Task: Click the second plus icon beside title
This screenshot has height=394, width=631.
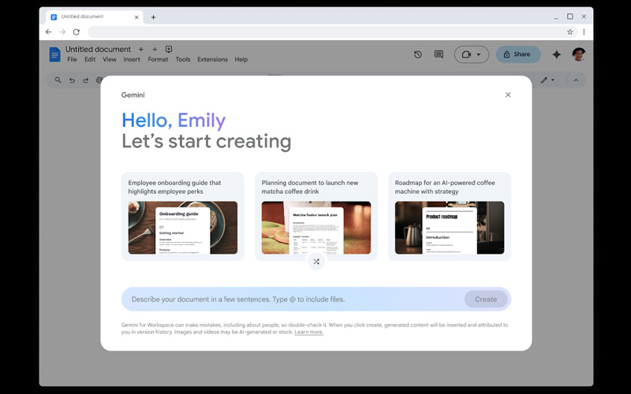Action: (x=155, y=49)
